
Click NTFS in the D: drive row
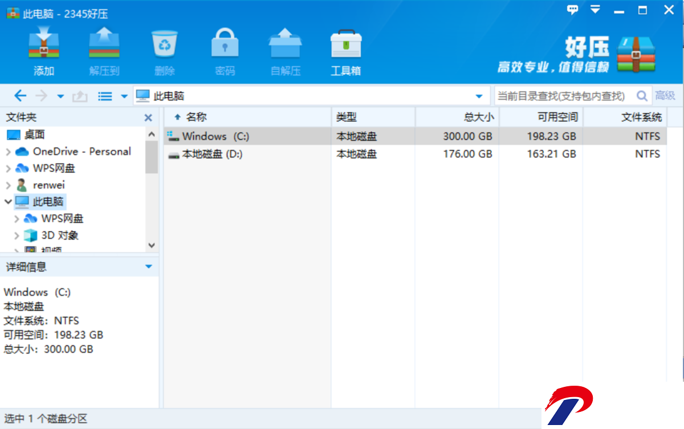pos(648,154)
